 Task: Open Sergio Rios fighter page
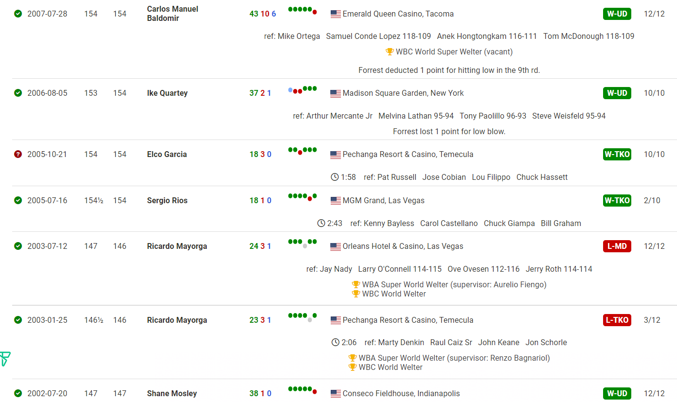click(167, 200)
